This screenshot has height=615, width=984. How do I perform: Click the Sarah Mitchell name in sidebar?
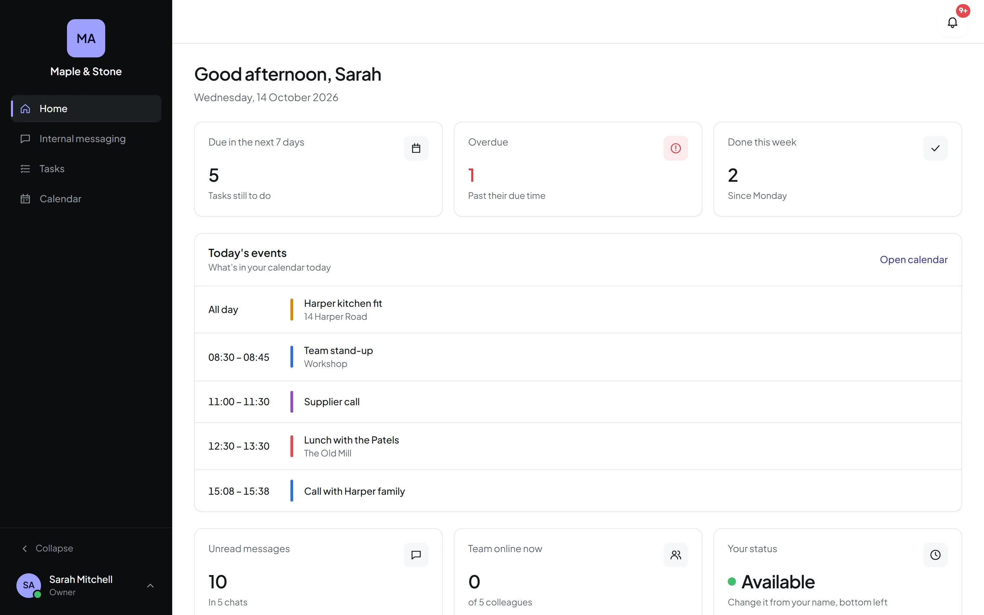81,579
